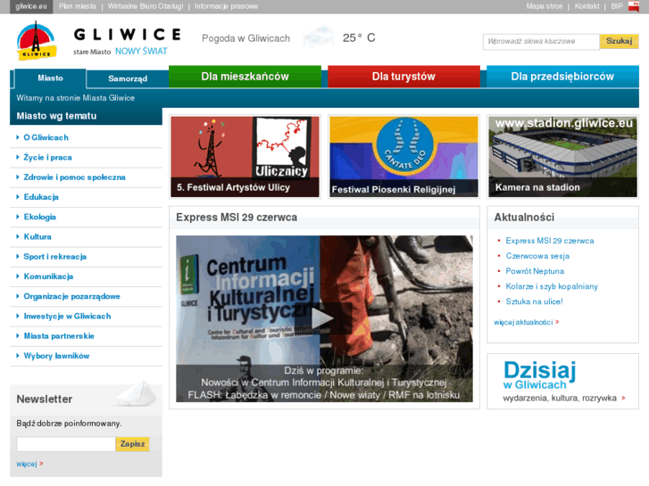Open the Dla mieszkańców tab
The height and width of the screenshot is (486, 649).
[x=245, y=77]
